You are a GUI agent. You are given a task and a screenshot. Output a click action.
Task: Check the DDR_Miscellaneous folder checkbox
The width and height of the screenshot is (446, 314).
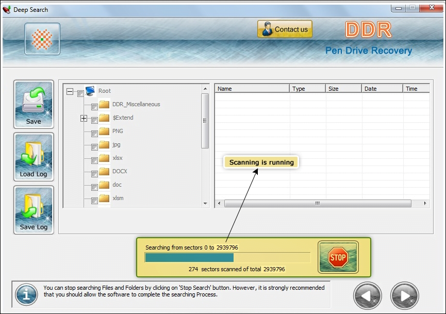[x=94, y=107]
